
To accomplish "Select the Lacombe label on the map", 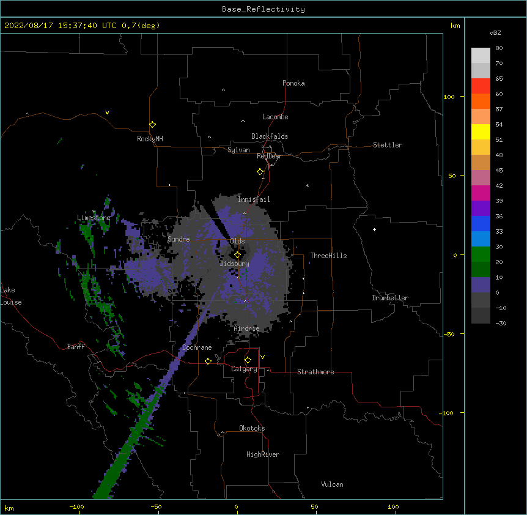I will coord(275,117).
